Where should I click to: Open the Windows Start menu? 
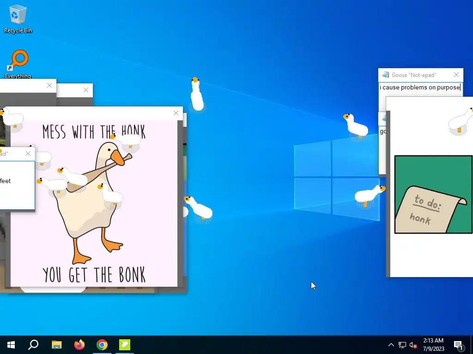(x=11, y=345)
